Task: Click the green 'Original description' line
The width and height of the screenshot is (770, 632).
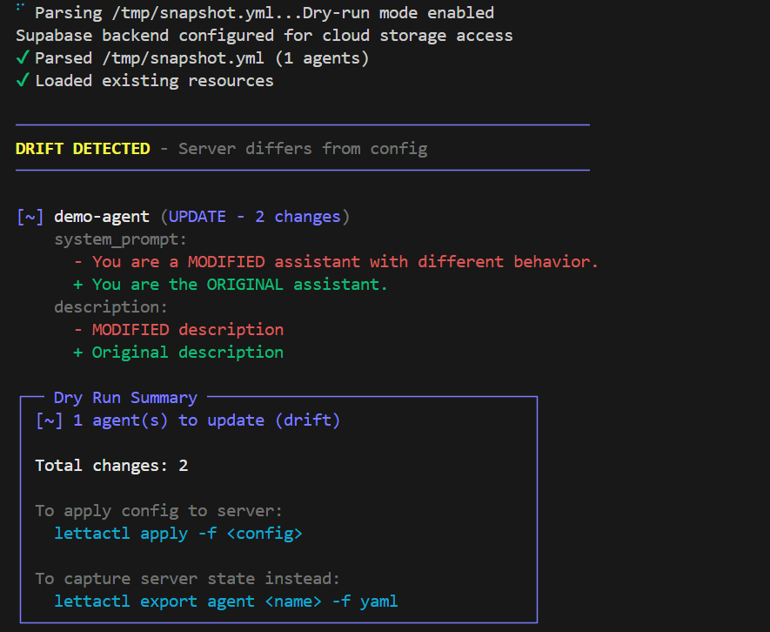Action: 178,353
